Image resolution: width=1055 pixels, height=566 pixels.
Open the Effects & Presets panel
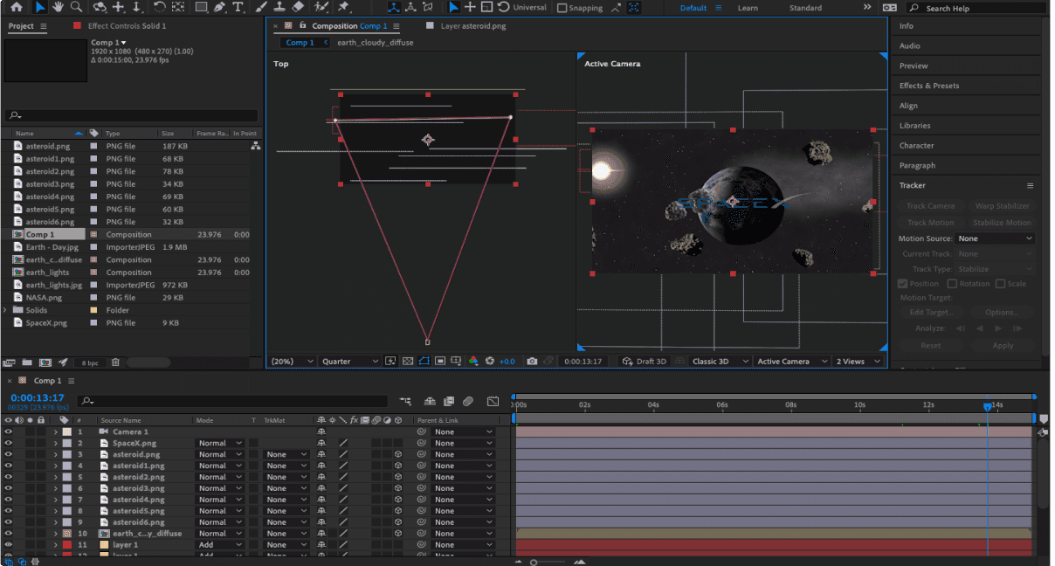tap(929, 86)
